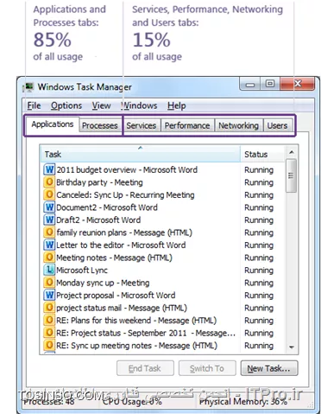This screenshot has height=414, width=321.
Task: Select family reunion plans - Message (HTML)
Action: point(124,232)
